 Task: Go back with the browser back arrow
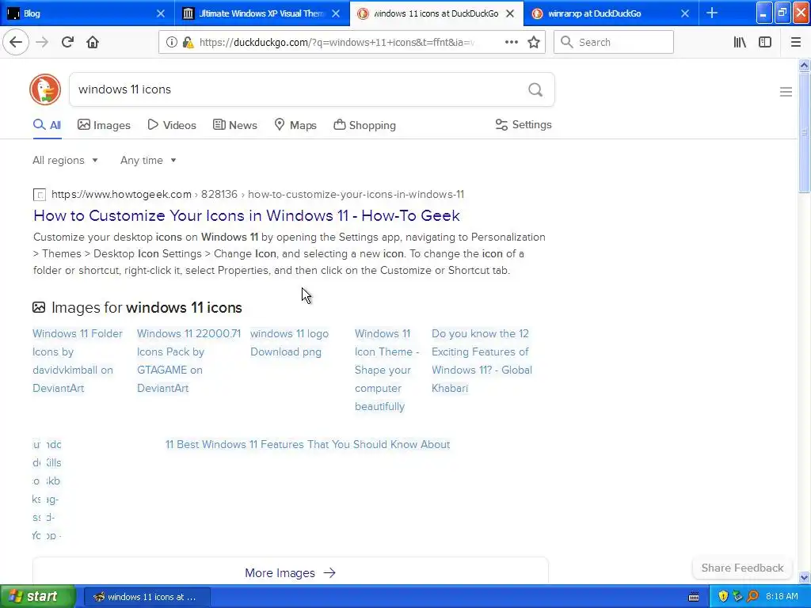tap(16, 42)
